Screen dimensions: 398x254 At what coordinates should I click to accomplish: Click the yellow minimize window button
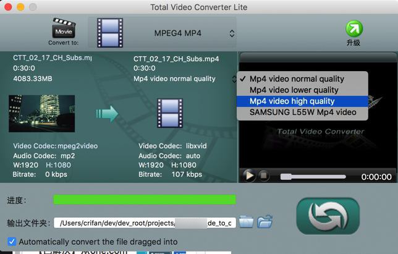tap(20, 7)
